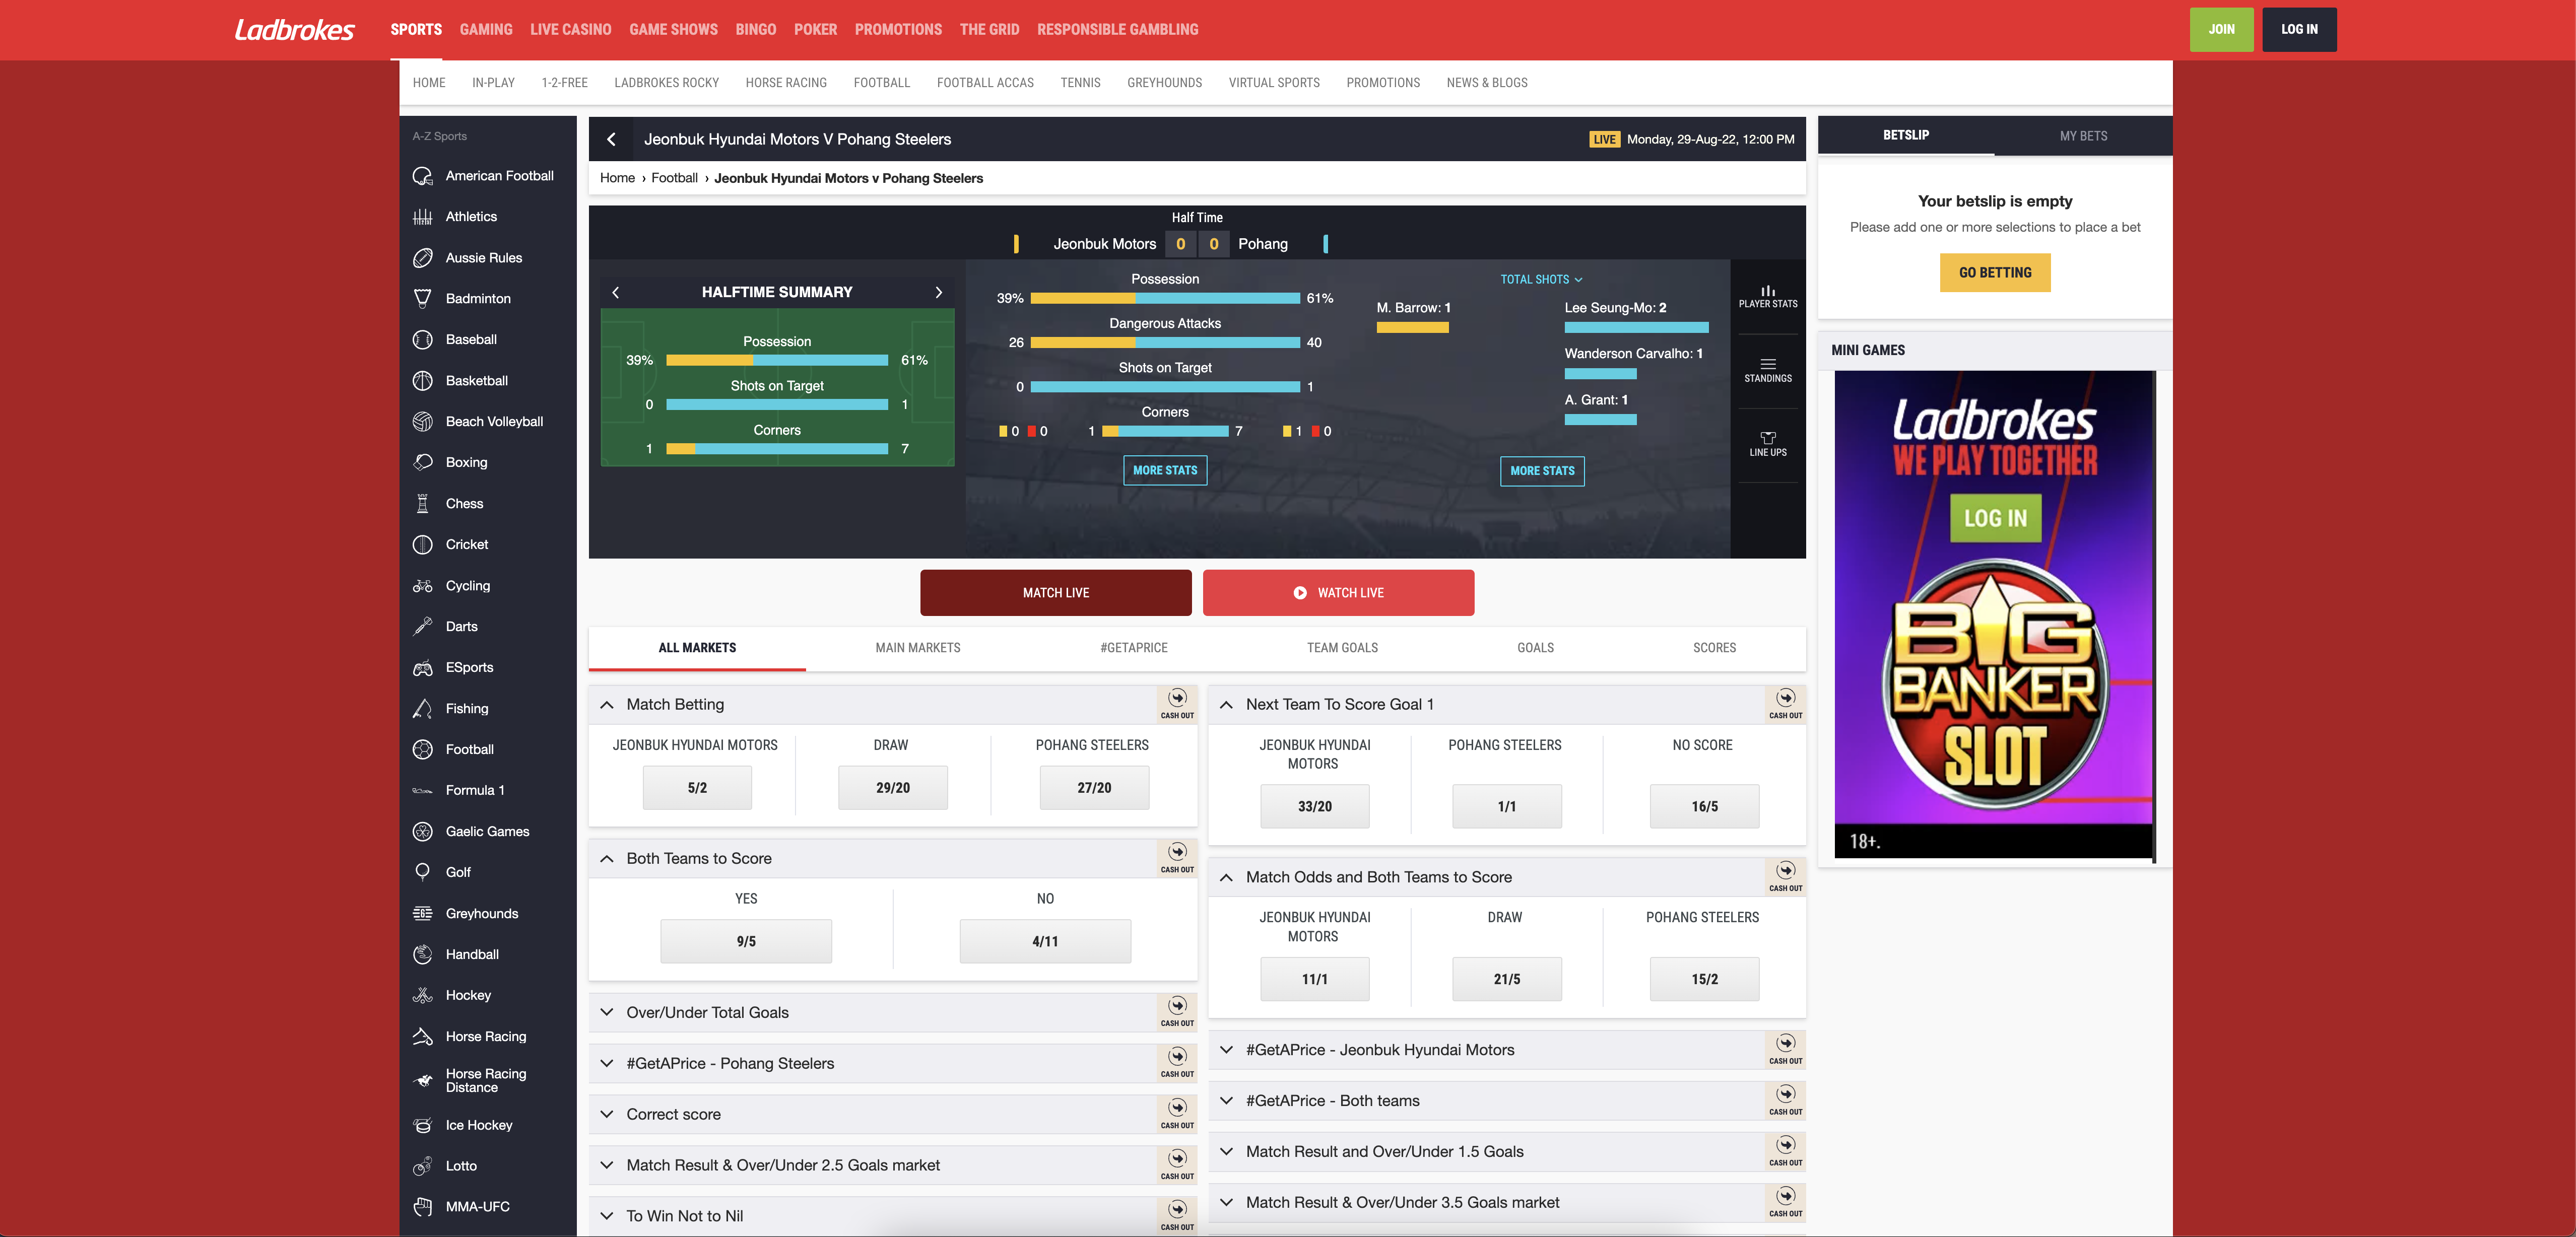The height and width of the screenshot is (1237, 2576).
Task: Show Line Ups shirt icon
Action: coord(1767,438)
